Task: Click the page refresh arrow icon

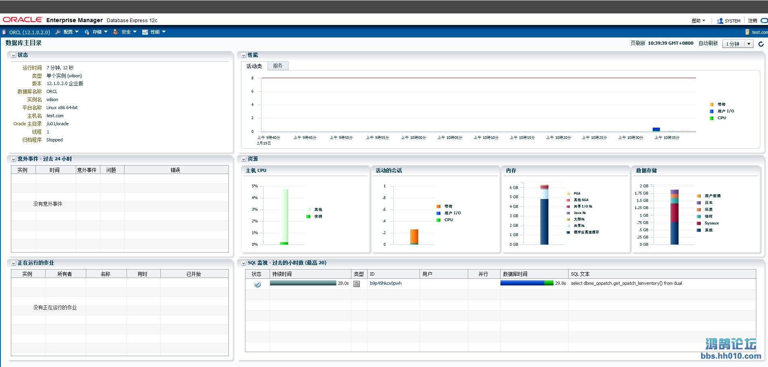Action: coord(761,44)
